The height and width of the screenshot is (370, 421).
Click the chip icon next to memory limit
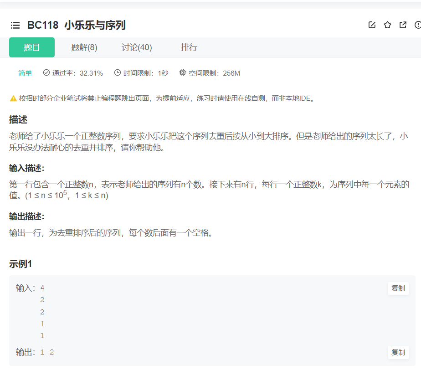[183, 72]
